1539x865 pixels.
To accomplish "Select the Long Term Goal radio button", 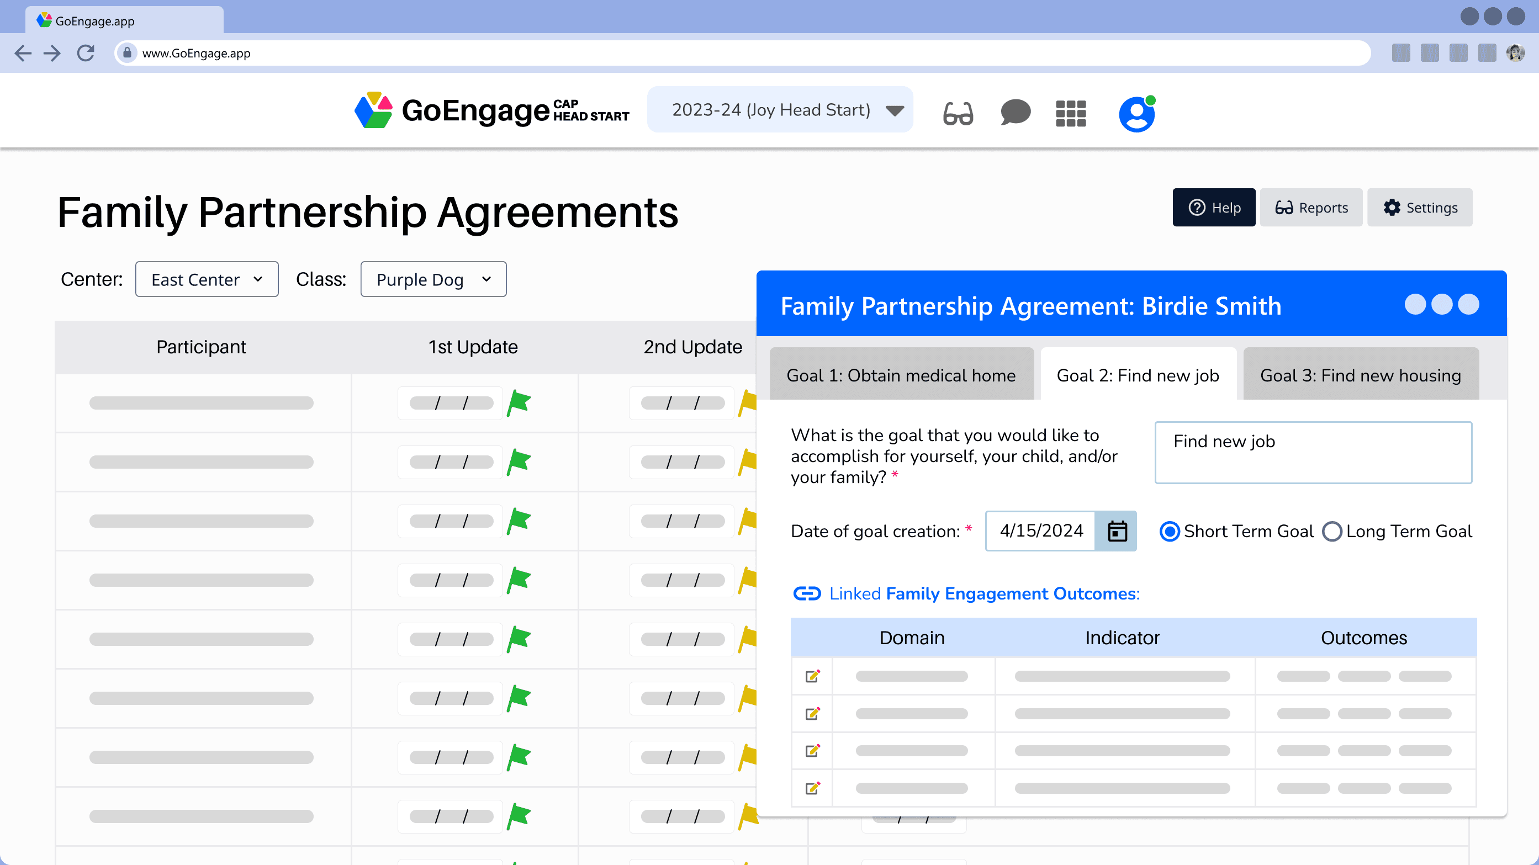I will point(1332,531).
